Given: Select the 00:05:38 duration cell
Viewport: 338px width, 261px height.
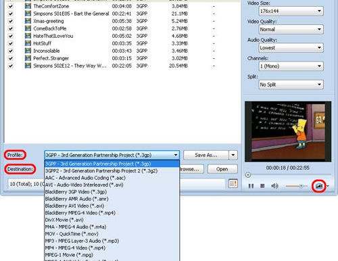Looking at the screenshot, I should 122,21.
